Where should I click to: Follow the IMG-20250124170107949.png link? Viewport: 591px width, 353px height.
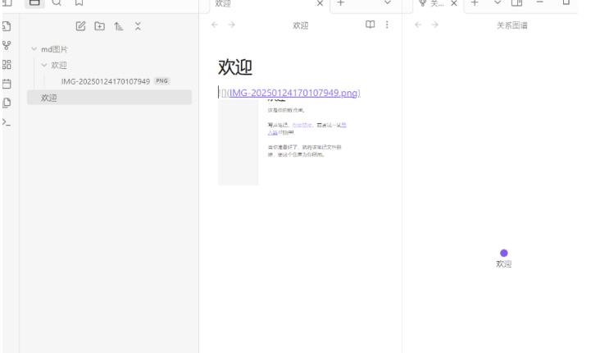pyautogui.click(x=293, y=93)
